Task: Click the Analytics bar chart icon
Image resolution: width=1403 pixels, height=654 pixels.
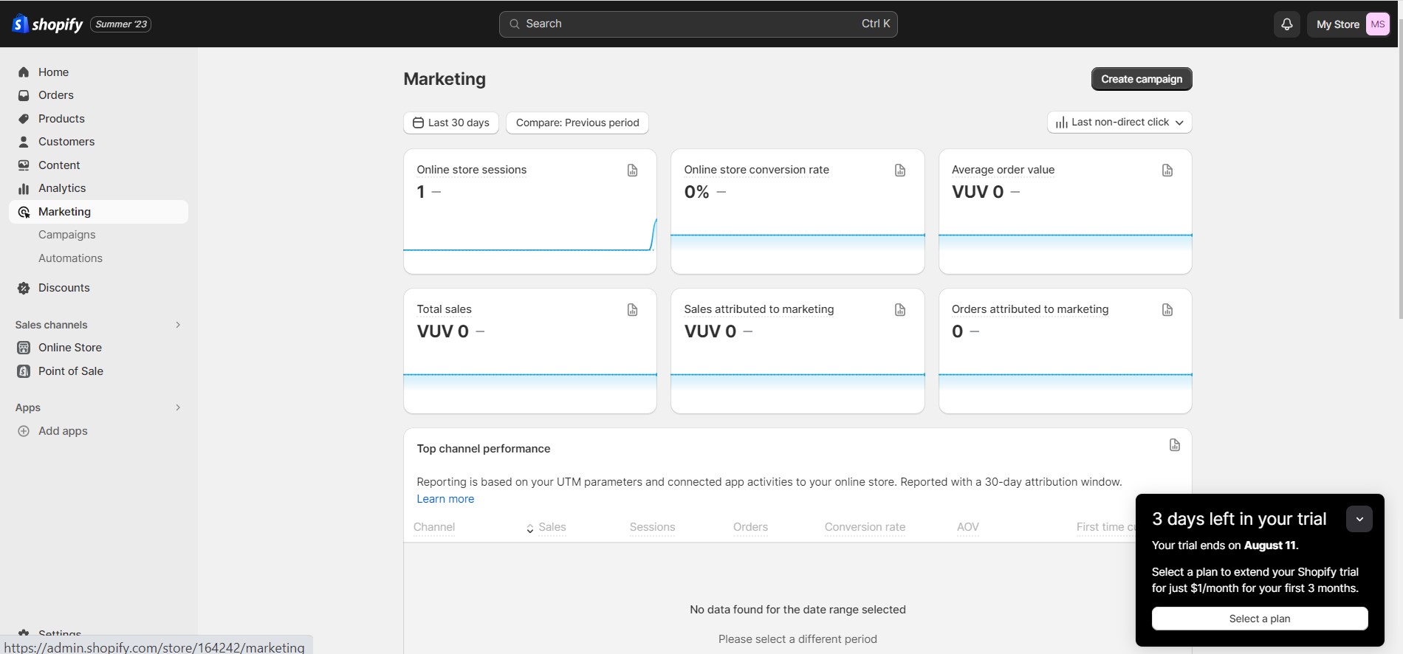Action: (24, 188)
